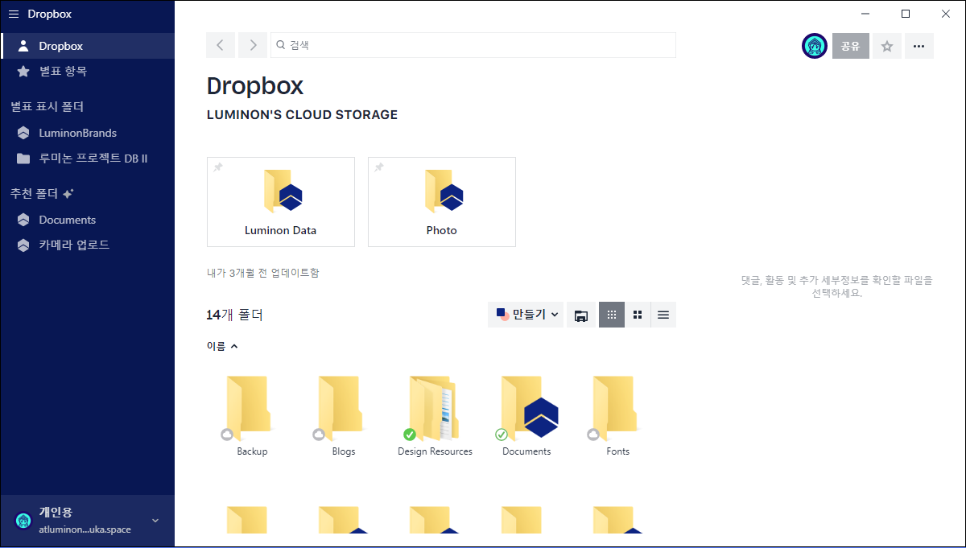Screen dimensions: 966x548
Task: Open 별표 항목 in the sidebar
Action: 88,71
